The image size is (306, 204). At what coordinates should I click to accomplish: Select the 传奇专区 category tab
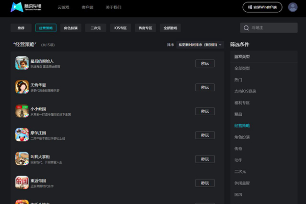click(145, 28)
